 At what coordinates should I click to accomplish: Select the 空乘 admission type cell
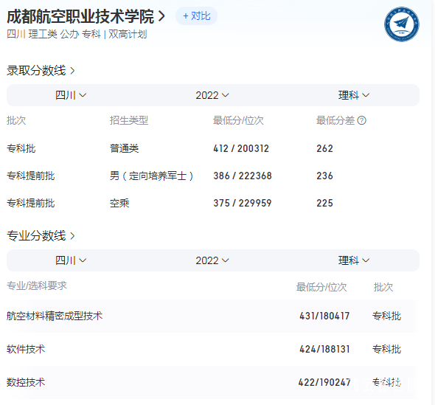pyautogui.click(x=119, y=203)
